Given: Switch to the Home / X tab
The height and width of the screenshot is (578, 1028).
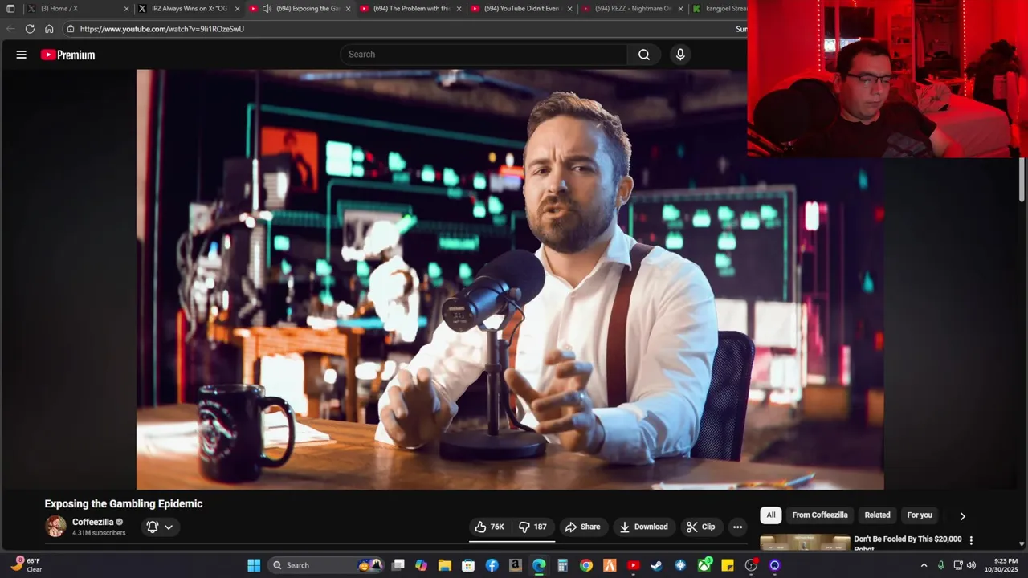Looking at the screenshot, I should point(76,9).
